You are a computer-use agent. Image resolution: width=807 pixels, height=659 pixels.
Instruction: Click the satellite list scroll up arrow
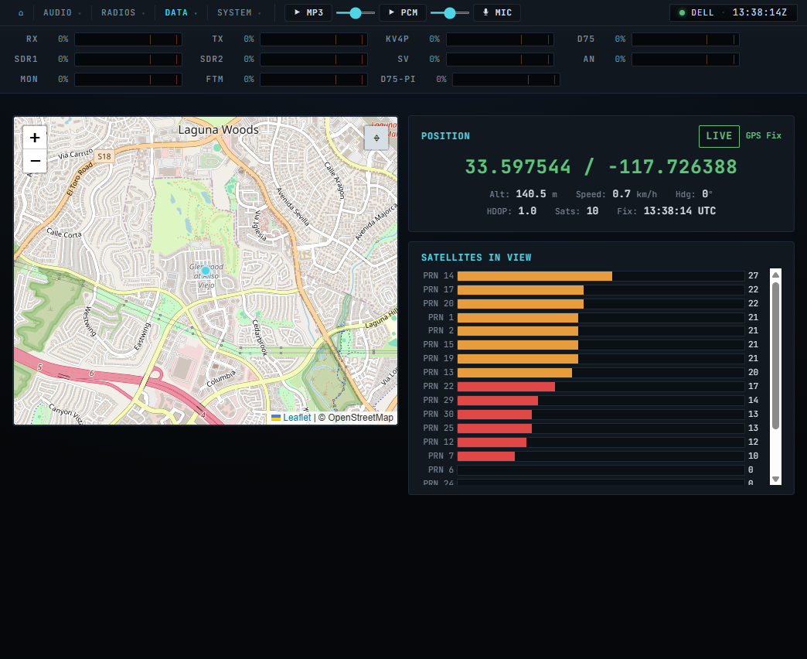tap(775, 275)
